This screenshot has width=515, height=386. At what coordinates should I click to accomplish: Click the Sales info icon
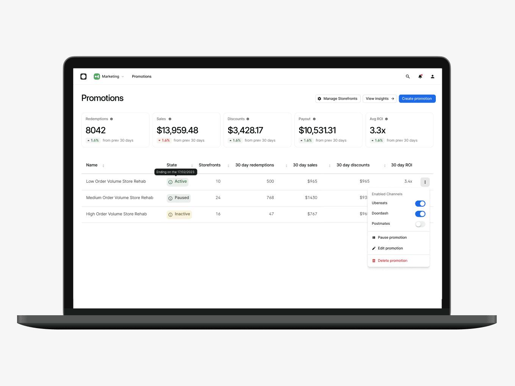170,119
